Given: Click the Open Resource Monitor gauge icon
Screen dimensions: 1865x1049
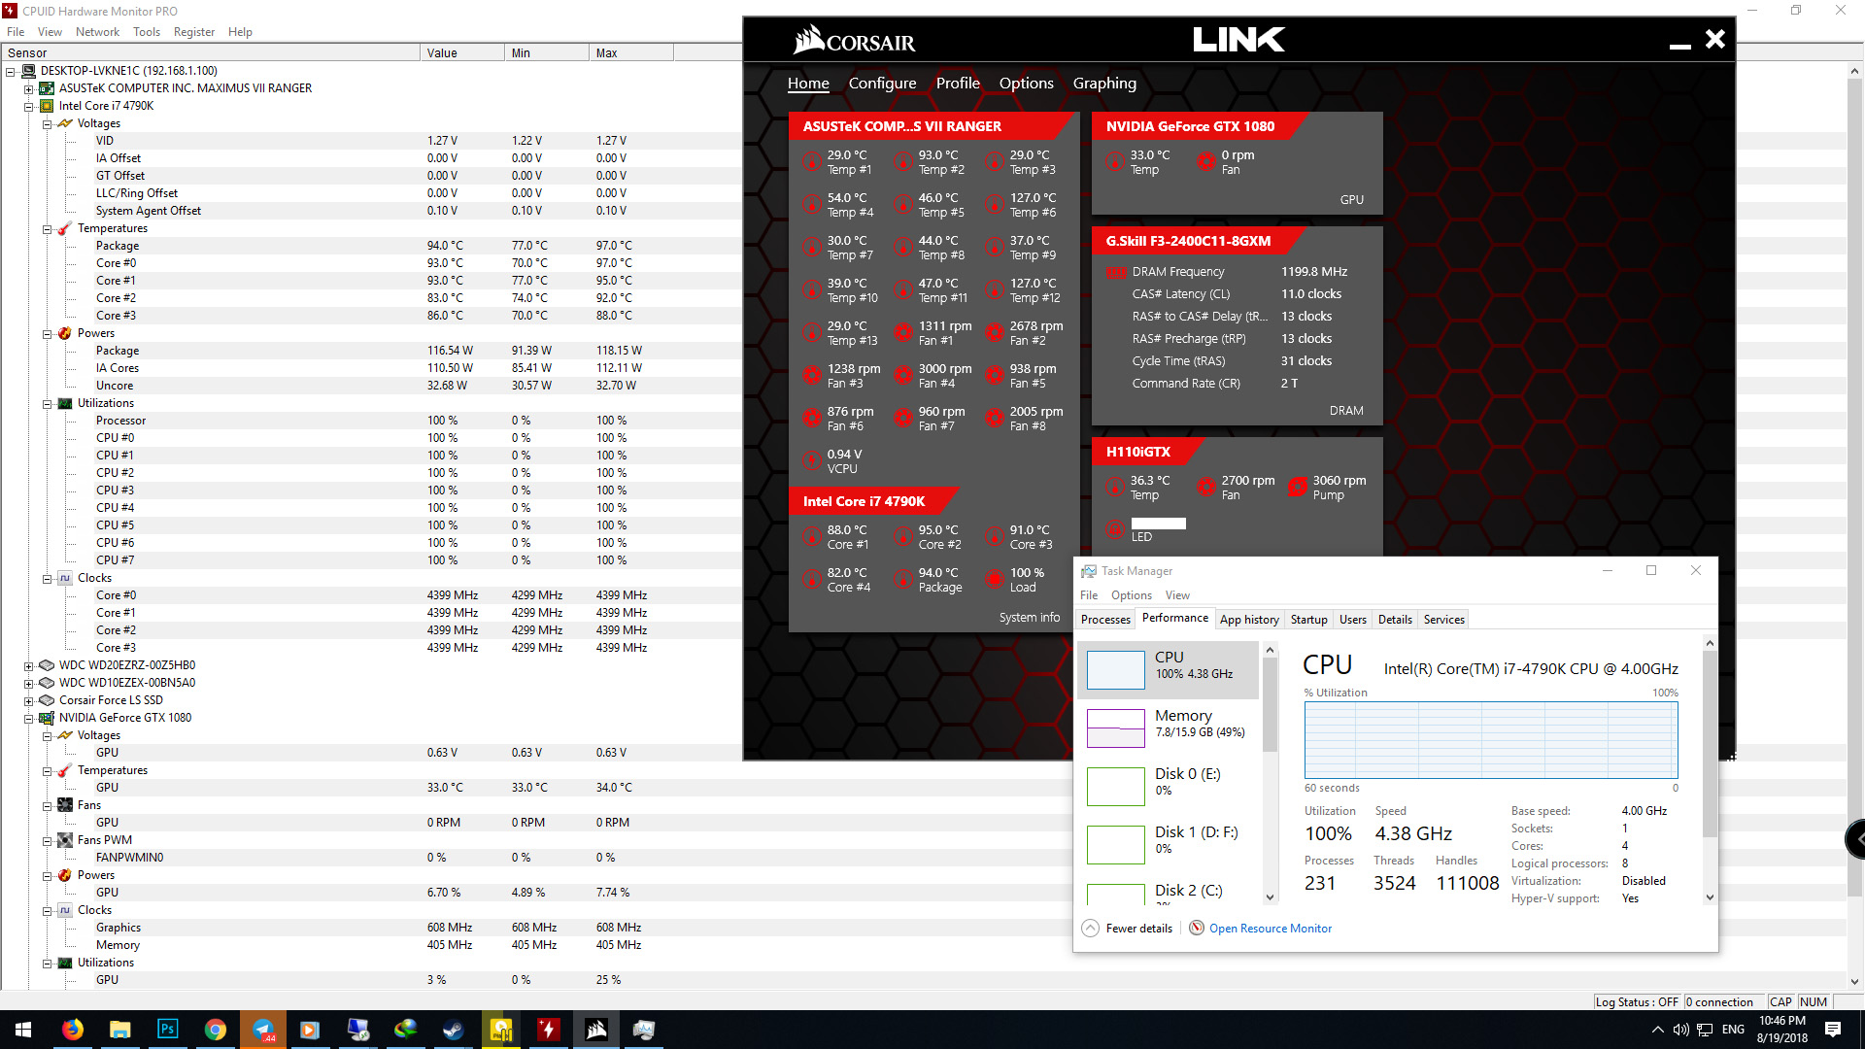Looking at the screenshot, I should pos(1197,928).
